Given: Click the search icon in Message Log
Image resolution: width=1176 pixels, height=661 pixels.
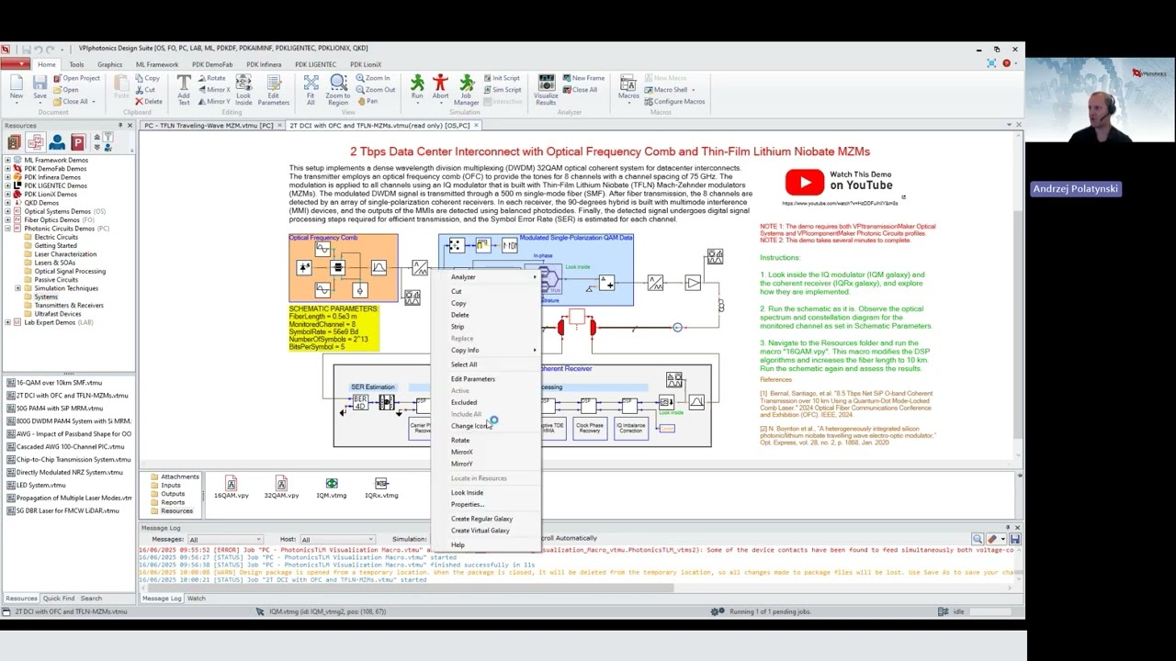Looking at the screenshot, I should point(978,539).
